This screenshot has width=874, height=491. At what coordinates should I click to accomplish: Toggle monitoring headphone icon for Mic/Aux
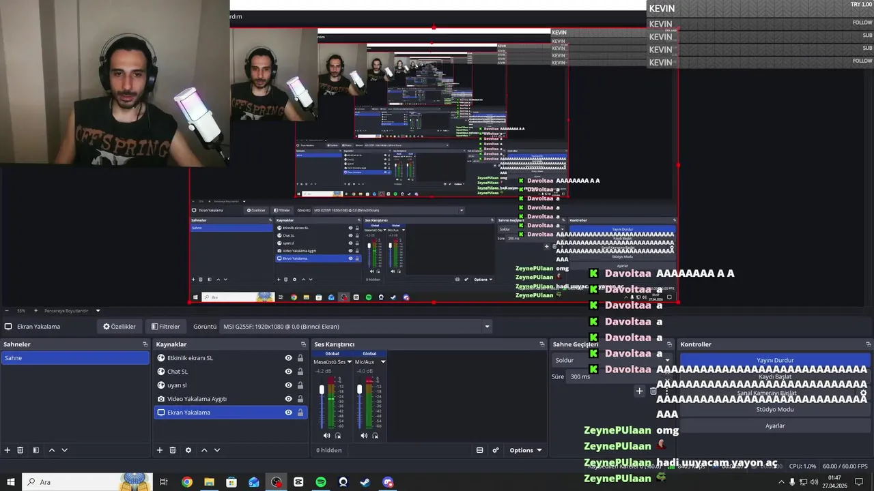click(x=375, y=436)
